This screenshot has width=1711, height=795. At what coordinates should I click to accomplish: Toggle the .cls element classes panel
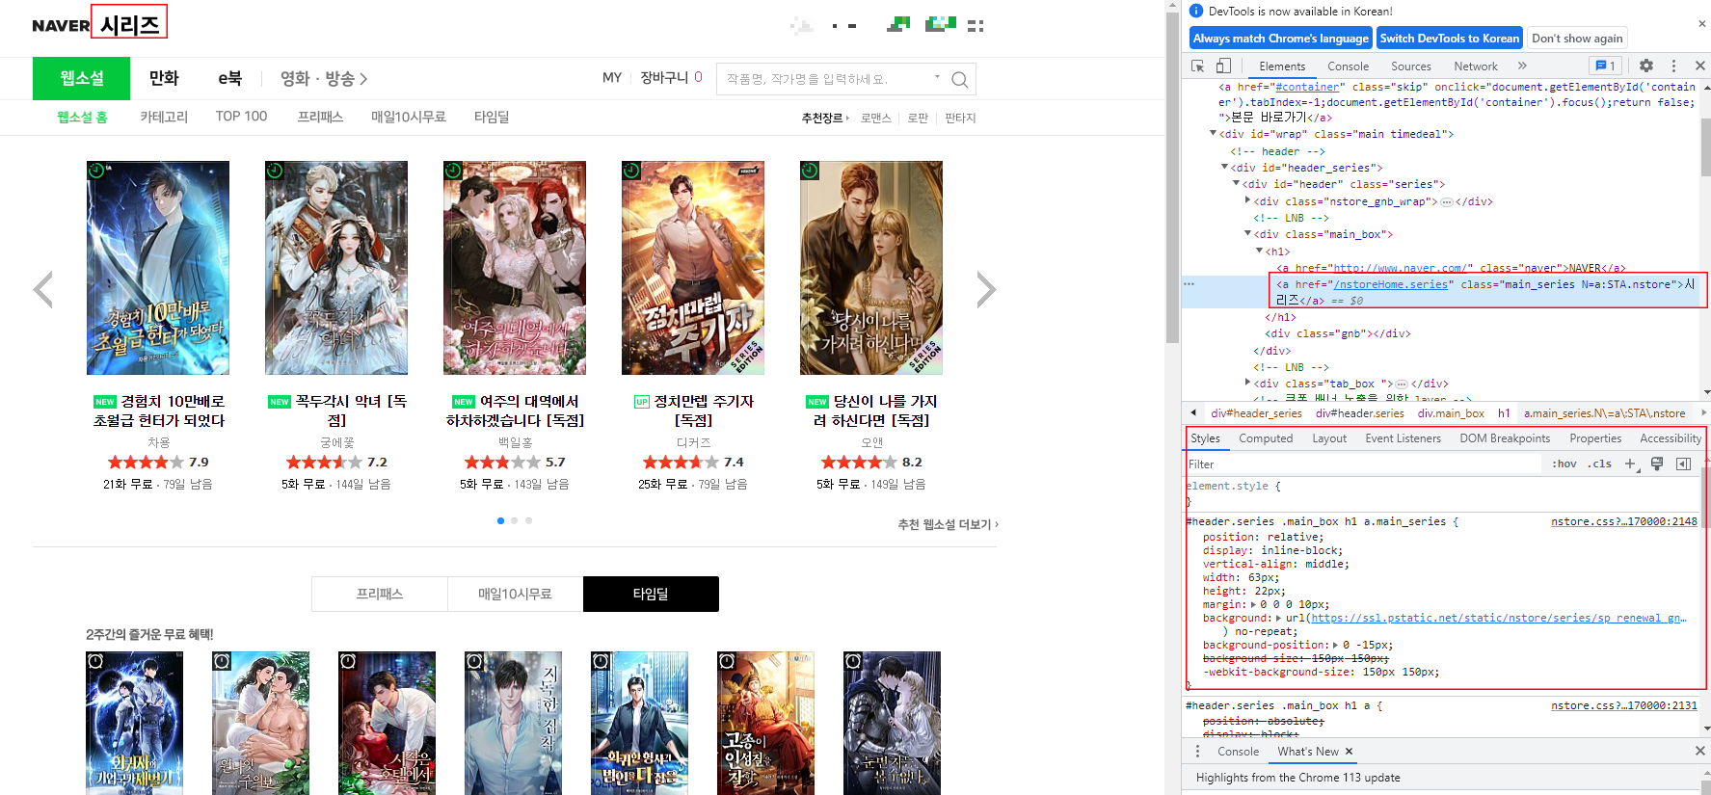click(1600, 464)
